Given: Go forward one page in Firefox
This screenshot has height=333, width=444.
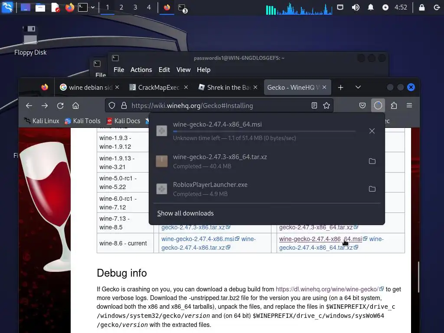Looking at the screenshot, I should [45, 106].
